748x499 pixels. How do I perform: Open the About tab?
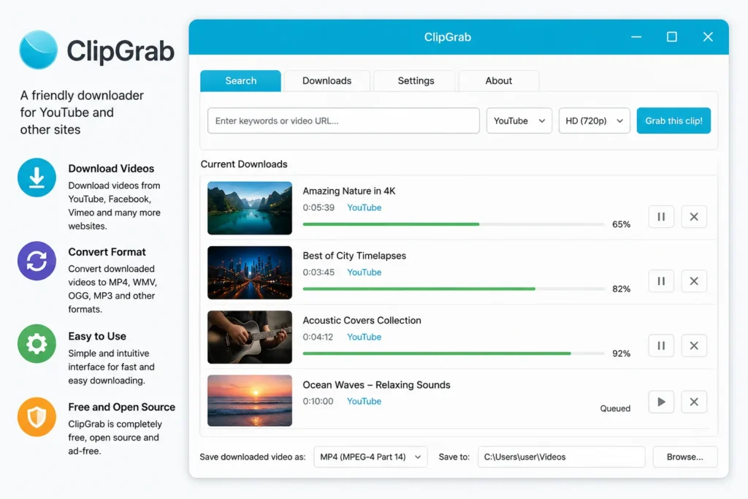pyautogui.click(x=498, y=80)
